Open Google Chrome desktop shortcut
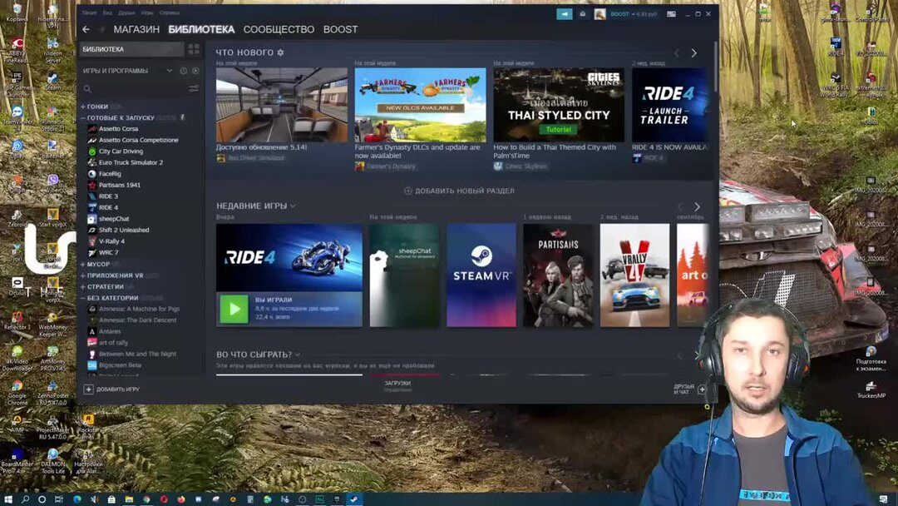 17,392
